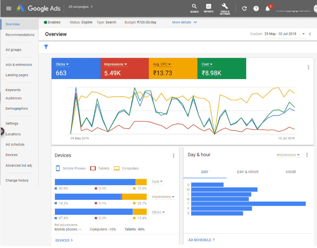Open Tools & Settings wrench icon

coord(225,9)
